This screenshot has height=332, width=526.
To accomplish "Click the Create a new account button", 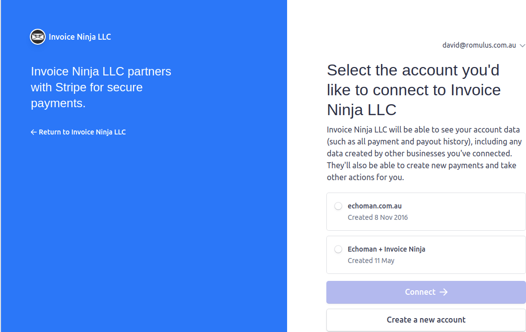I will (x=426, y=320).
